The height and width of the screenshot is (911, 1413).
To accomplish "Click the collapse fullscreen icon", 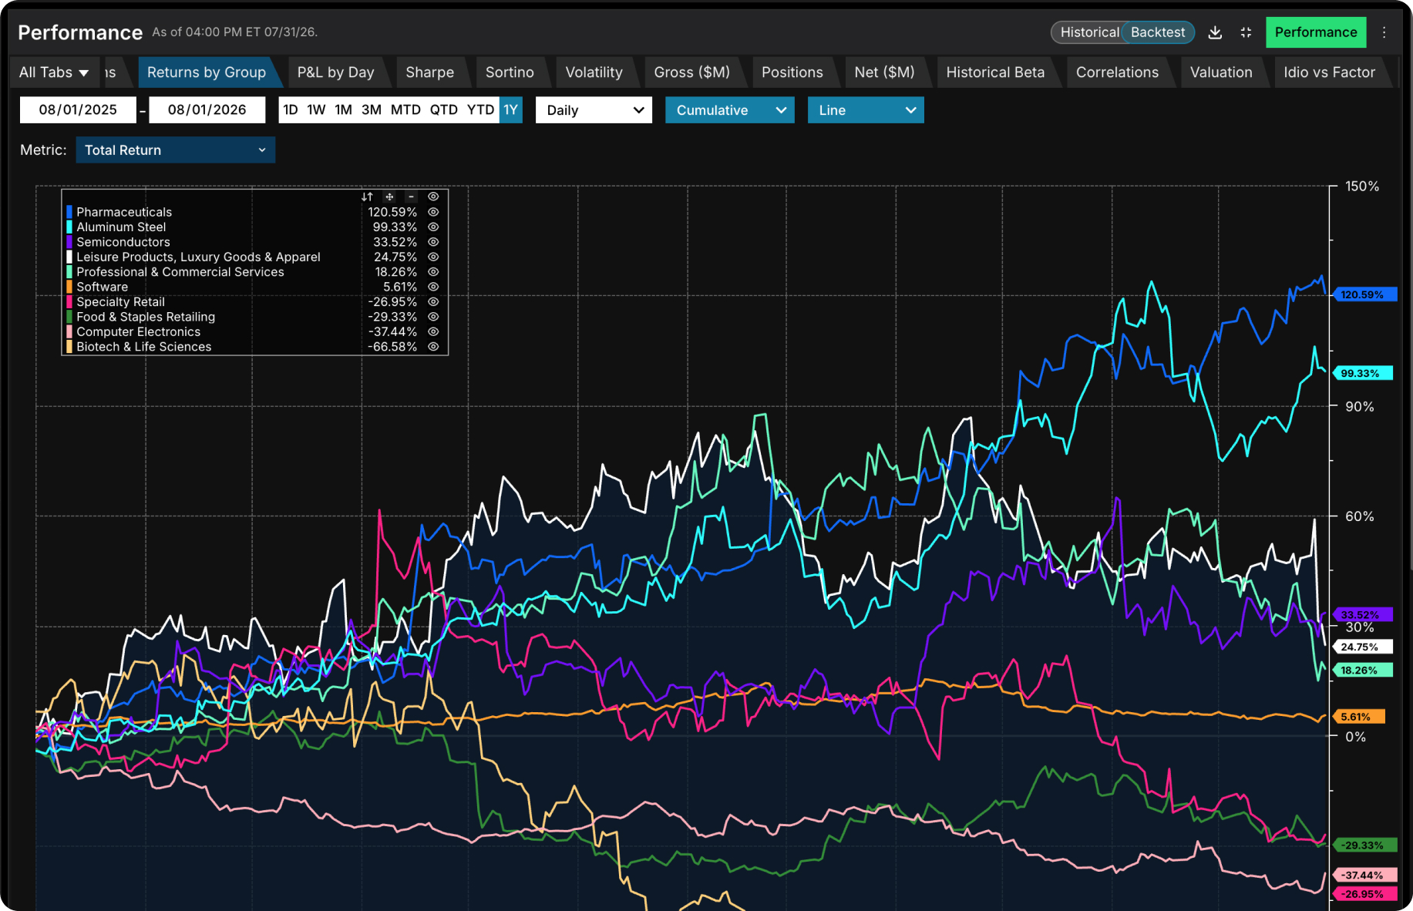I will click(1246, 32).
